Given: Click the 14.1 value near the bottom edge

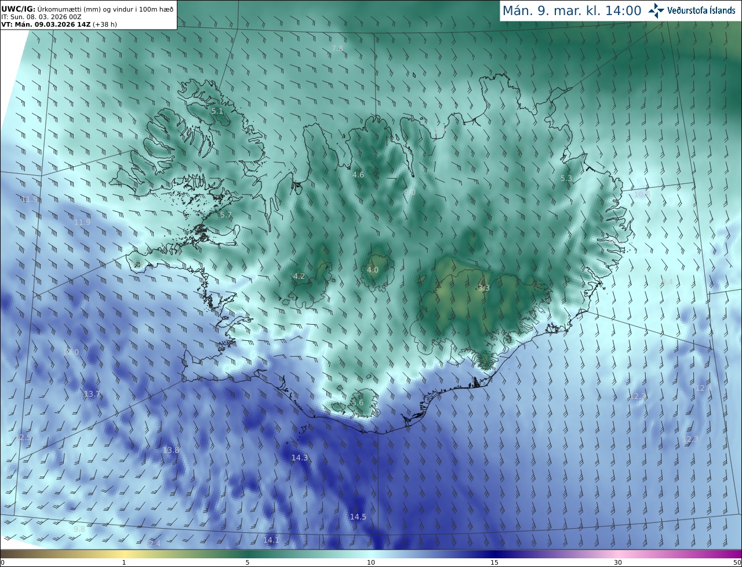Looking at the screenshot, I should pos(271,540).
